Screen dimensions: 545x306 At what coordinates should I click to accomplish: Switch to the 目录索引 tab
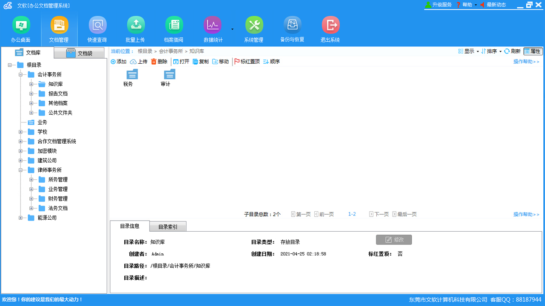167,226
